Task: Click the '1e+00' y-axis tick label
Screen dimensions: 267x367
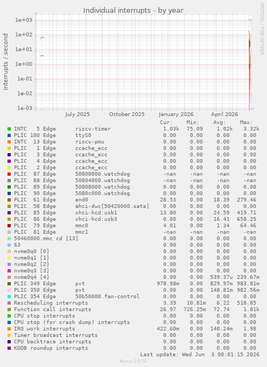Action: pyautogui.click(x=24, y=64)
